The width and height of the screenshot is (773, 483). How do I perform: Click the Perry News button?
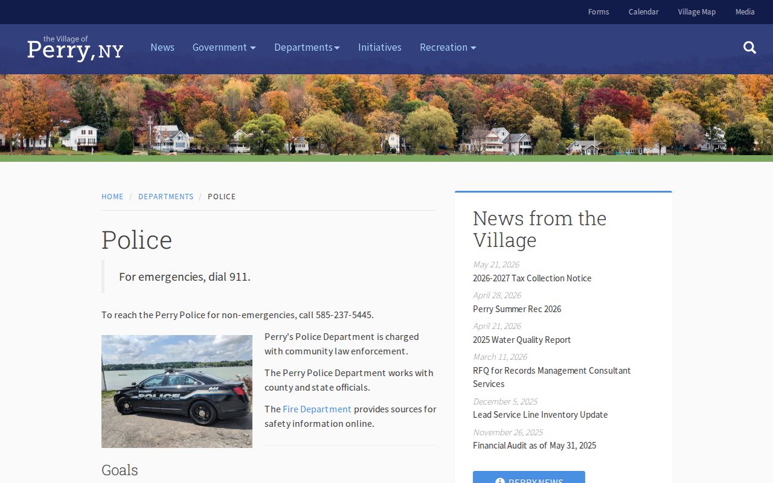click(x=529, y=477)
